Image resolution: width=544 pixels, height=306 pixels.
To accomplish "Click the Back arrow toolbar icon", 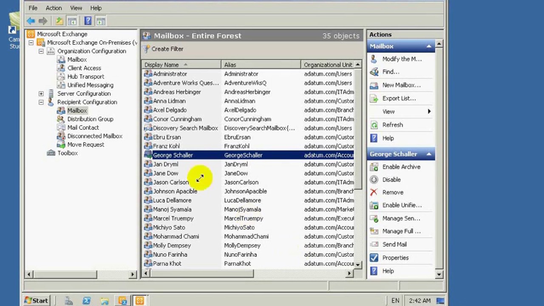I will 31,21.
